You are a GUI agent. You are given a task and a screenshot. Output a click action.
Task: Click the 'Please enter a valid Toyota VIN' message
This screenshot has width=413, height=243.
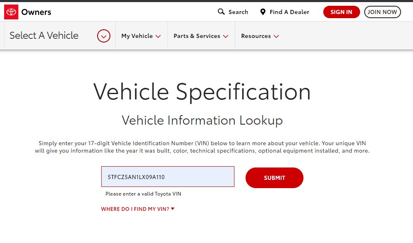[x=143, y=194]
